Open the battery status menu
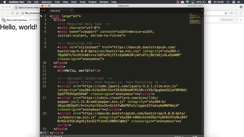Viewport: 244px width, 137px height. [201, 2]
